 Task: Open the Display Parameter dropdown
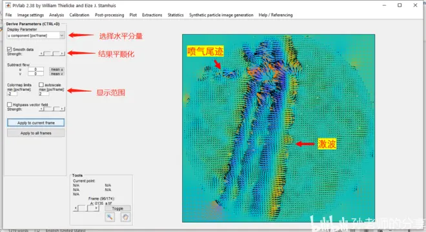pos(36,35)
